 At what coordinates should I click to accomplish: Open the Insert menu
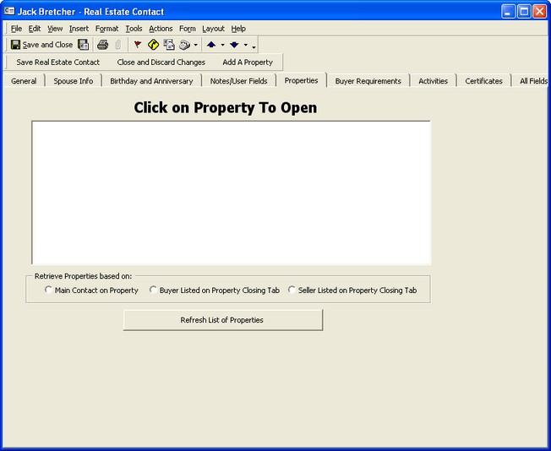click(x=79, y=29)
